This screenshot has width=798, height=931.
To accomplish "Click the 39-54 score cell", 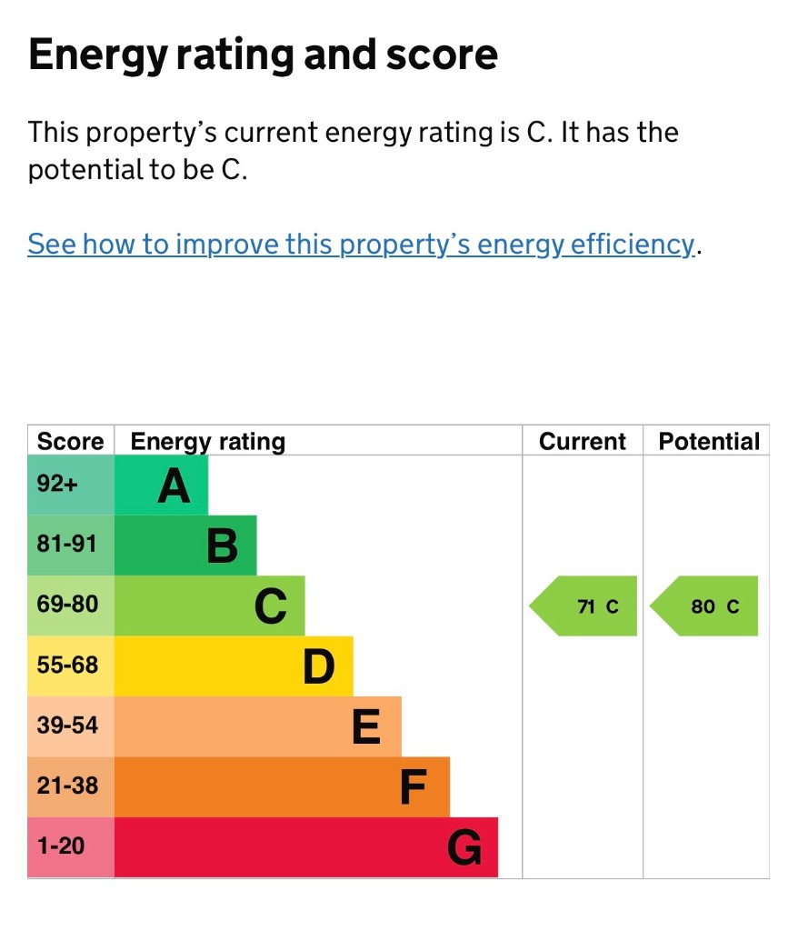I will tap(71, 726).
